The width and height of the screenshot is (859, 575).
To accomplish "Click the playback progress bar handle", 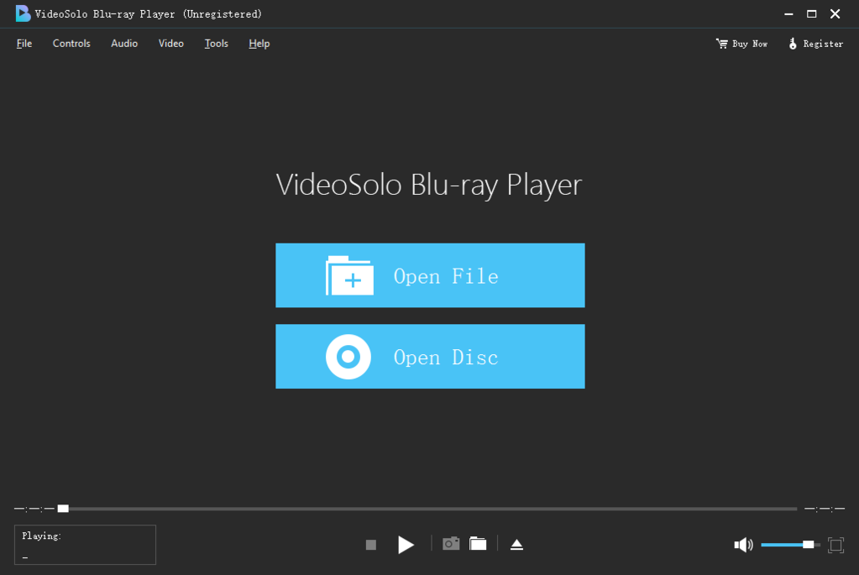I will pos(63,509).
